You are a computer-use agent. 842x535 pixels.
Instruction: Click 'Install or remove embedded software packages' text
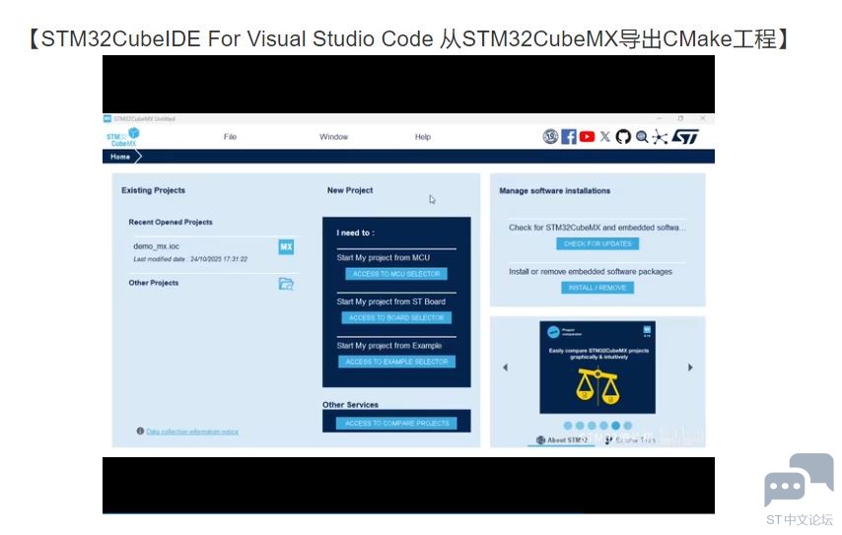(x=591, y=272)
